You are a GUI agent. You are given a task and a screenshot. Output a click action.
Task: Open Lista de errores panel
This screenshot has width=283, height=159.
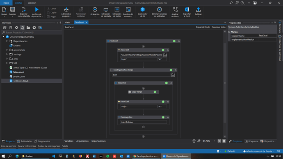[x=9, y=146]
